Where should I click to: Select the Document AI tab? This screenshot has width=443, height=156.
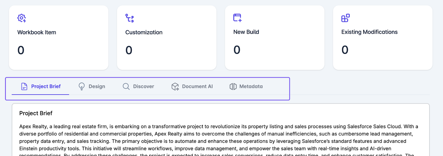tap(192, 87)
